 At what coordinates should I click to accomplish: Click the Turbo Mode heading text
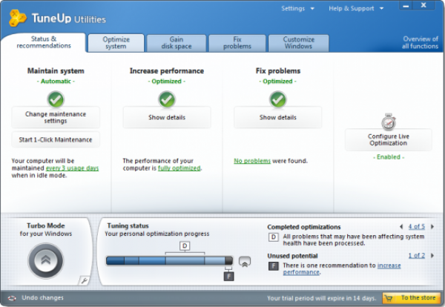click(46, 225)
